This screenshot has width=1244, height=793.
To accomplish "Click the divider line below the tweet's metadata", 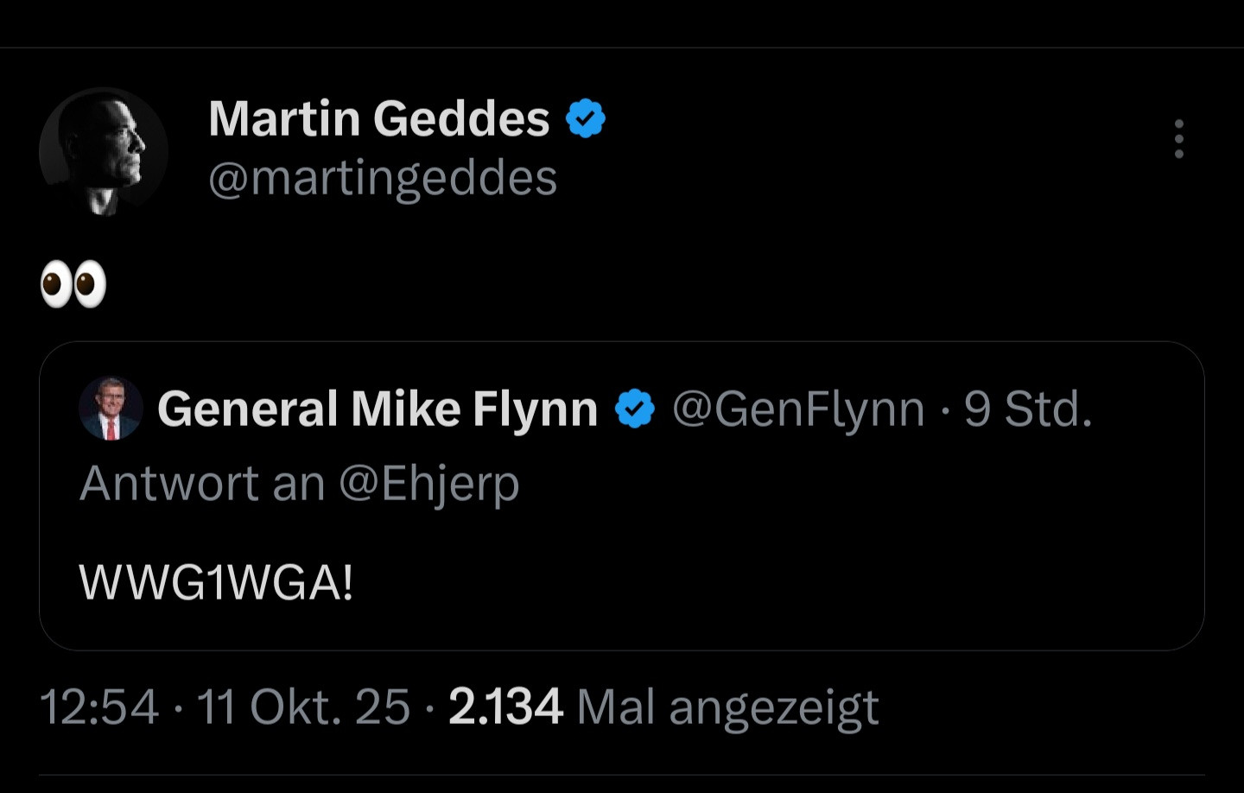I will point(622,775).
